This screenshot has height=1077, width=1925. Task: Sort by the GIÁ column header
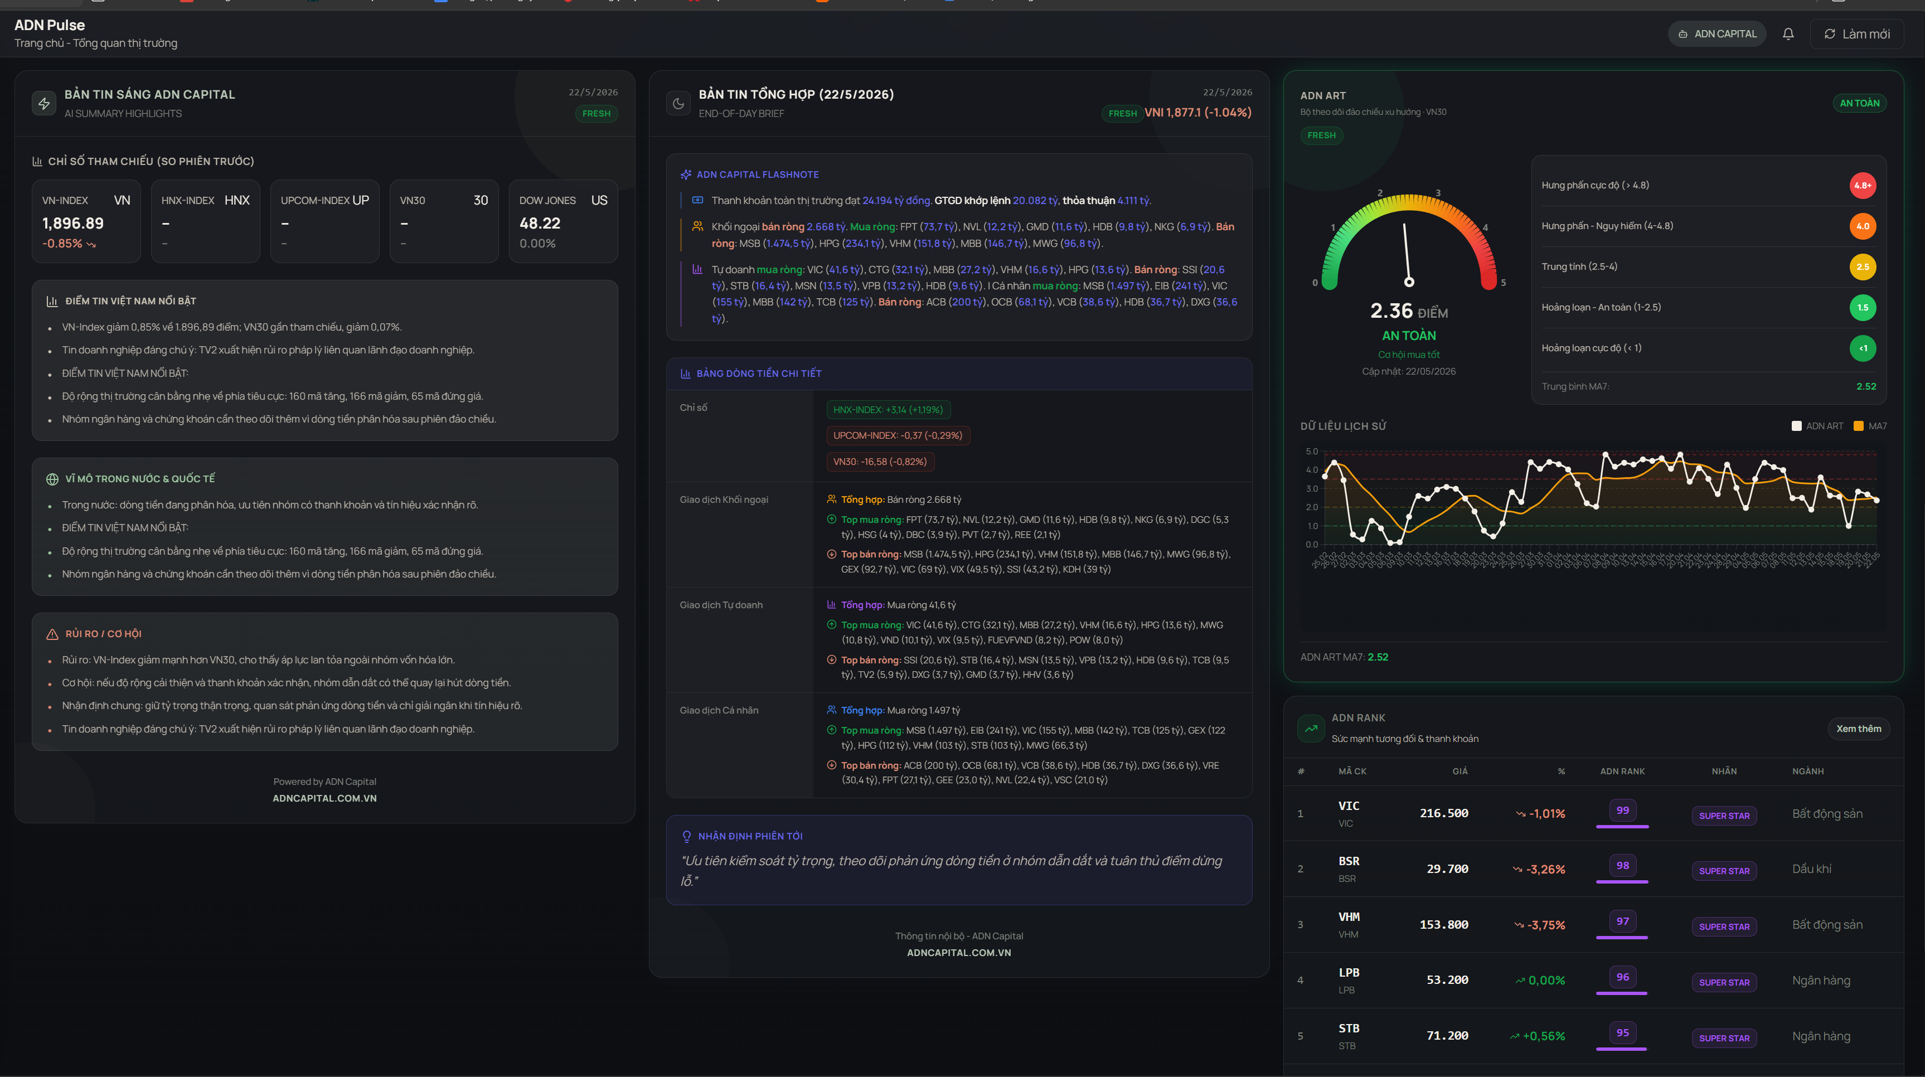(1459, 772)
